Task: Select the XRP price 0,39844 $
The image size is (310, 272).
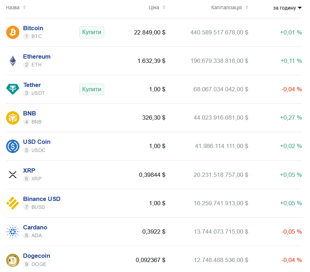Action: tap(152, 175)
